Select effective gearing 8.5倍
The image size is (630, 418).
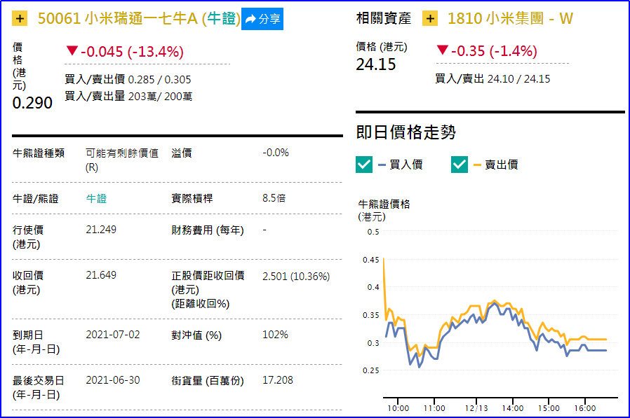(274, 198)
